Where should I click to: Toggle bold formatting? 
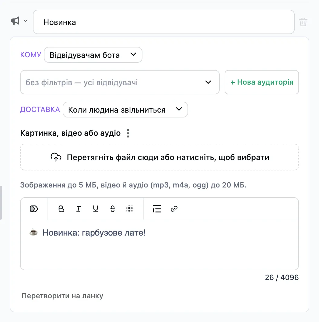click(61, 209)
